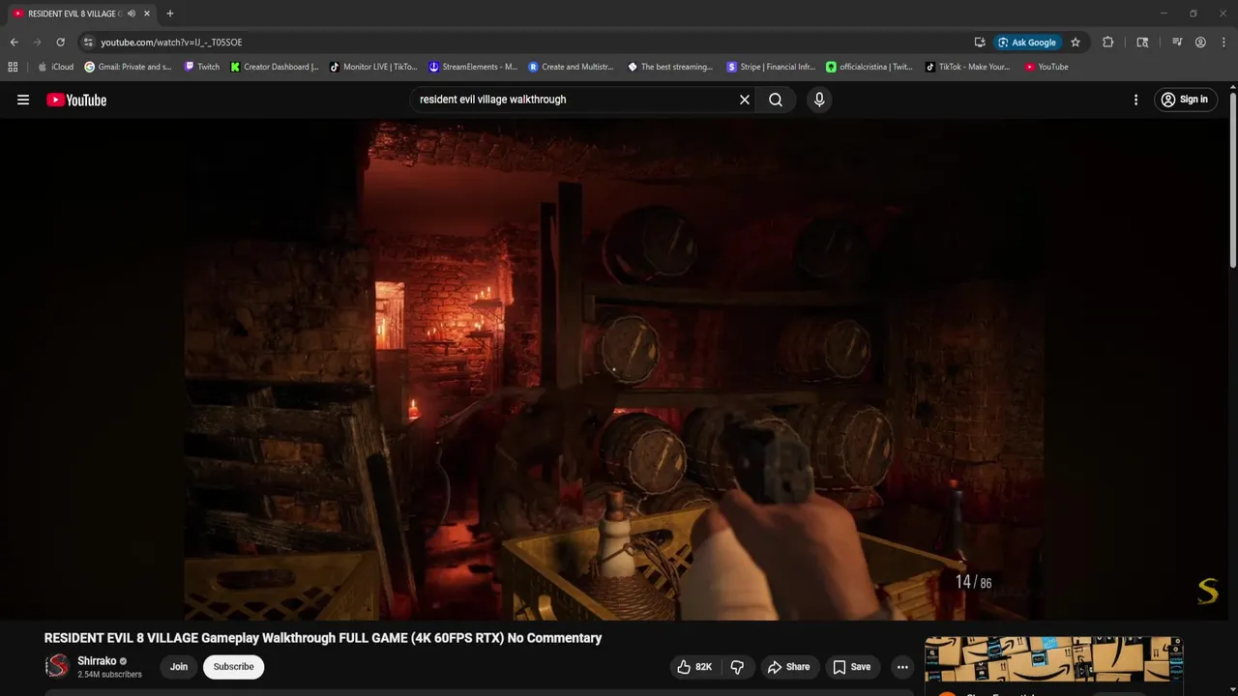Image resolution: width=1238 pixels, height=696 pixels.
Task: Subscribe to Shirrako channel
Action: (233, 667)
